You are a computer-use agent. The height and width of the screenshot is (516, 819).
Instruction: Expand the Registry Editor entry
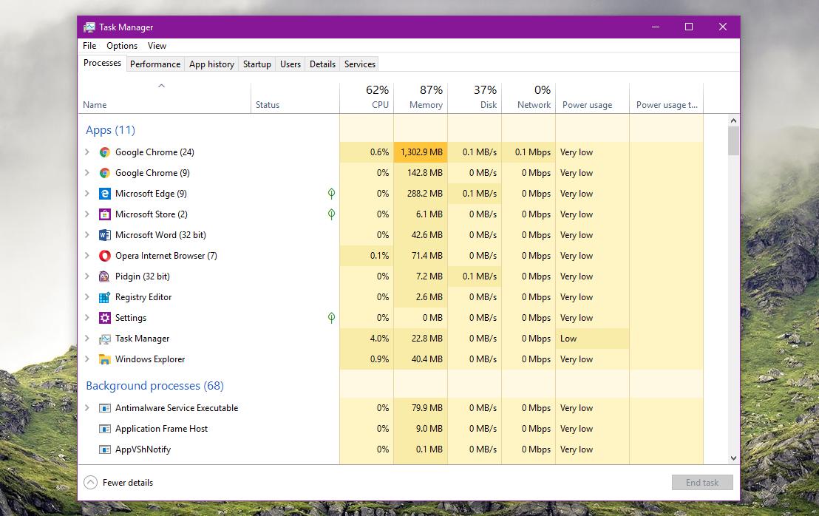point(87,296)
